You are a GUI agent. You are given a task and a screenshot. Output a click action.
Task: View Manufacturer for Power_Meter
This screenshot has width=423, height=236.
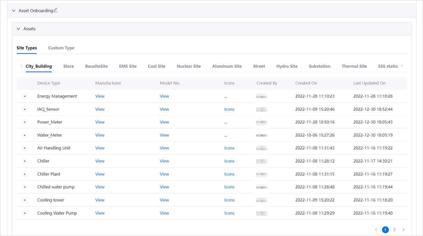[100, 122]
